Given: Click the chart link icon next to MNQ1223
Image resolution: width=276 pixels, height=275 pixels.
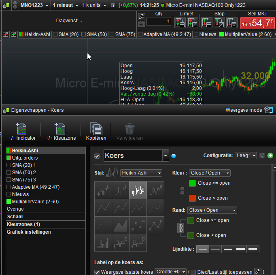Looking at the screenshot, I should 15,5.
